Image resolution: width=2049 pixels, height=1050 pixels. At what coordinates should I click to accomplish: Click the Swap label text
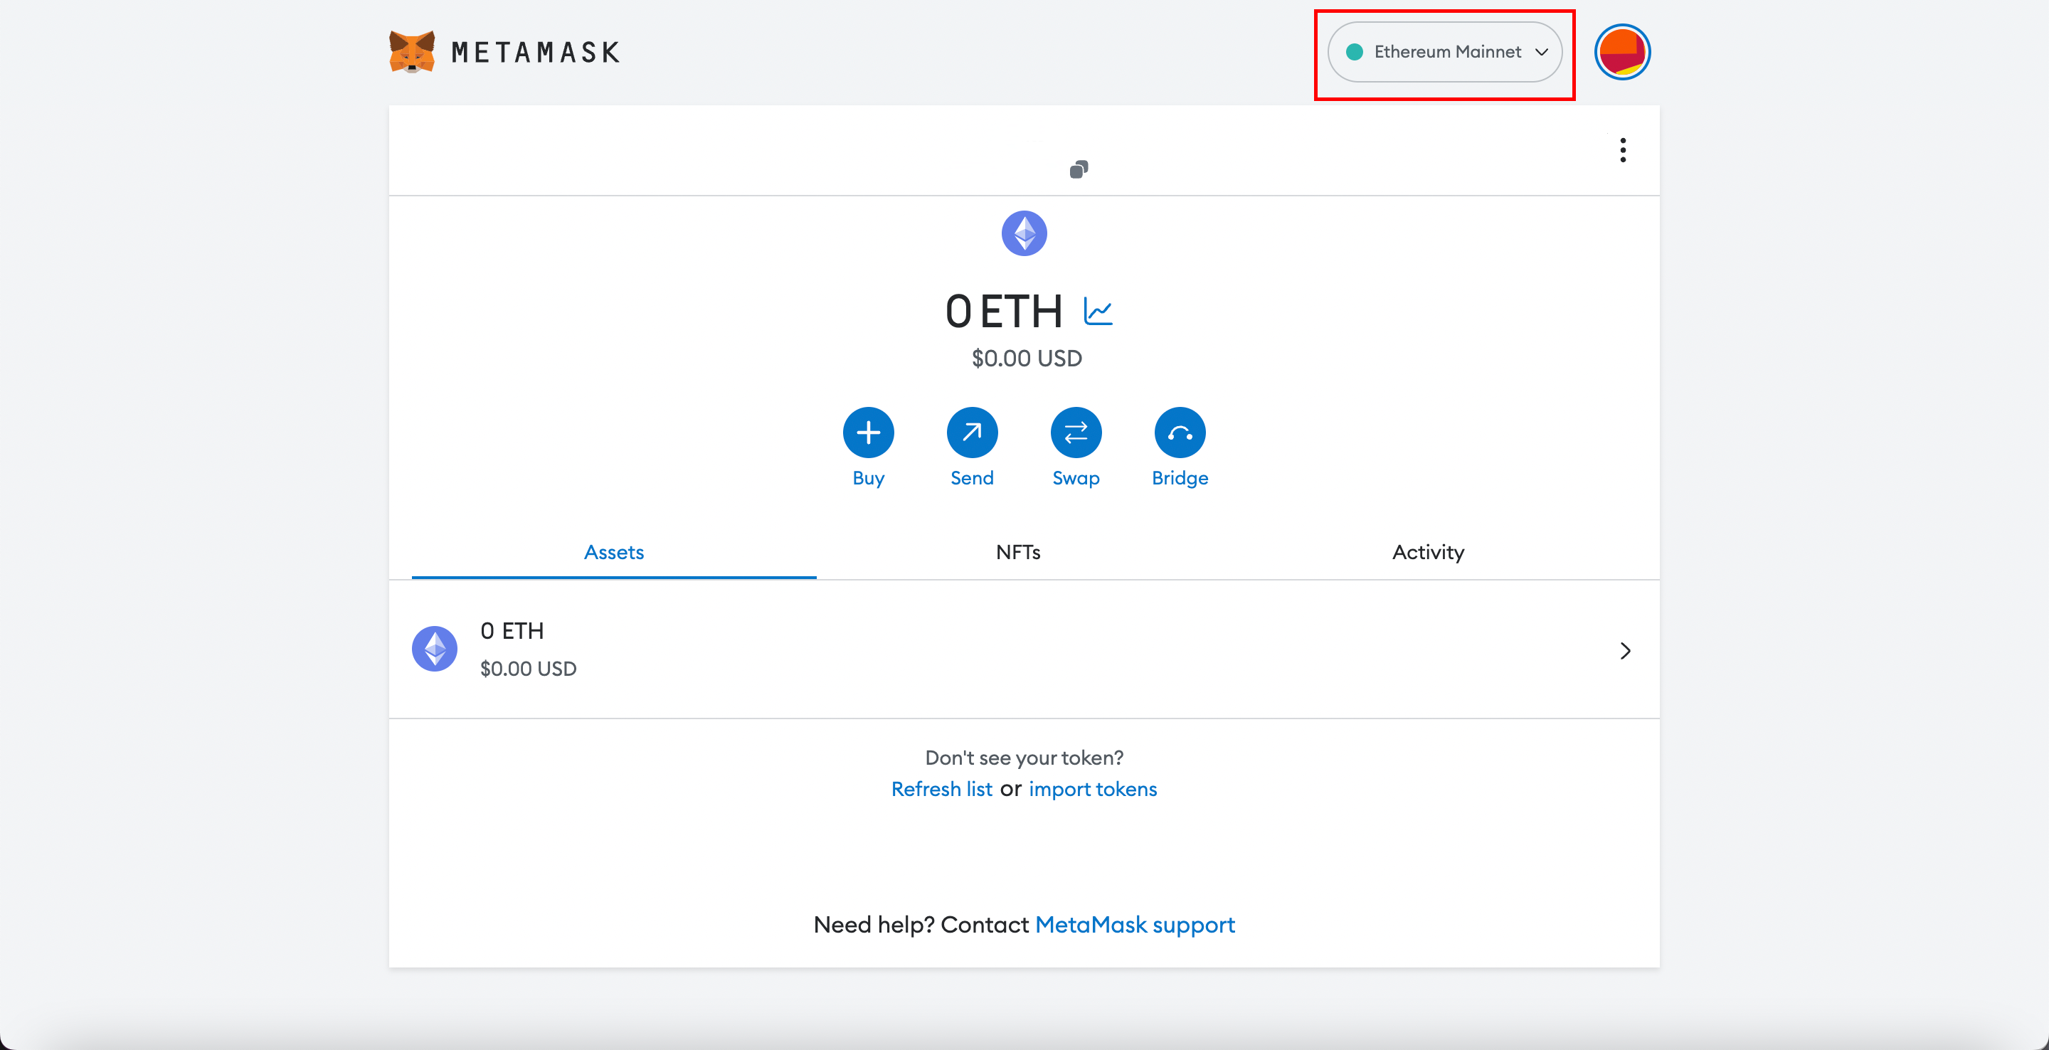pos(1076,478)
